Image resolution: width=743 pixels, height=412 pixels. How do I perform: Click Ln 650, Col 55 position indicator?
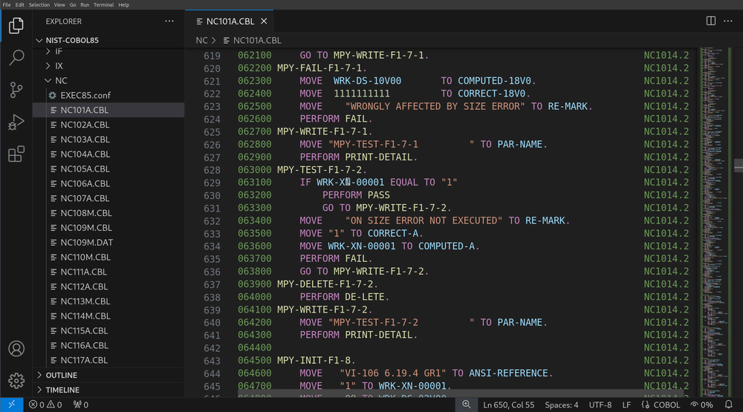(510, 405)
